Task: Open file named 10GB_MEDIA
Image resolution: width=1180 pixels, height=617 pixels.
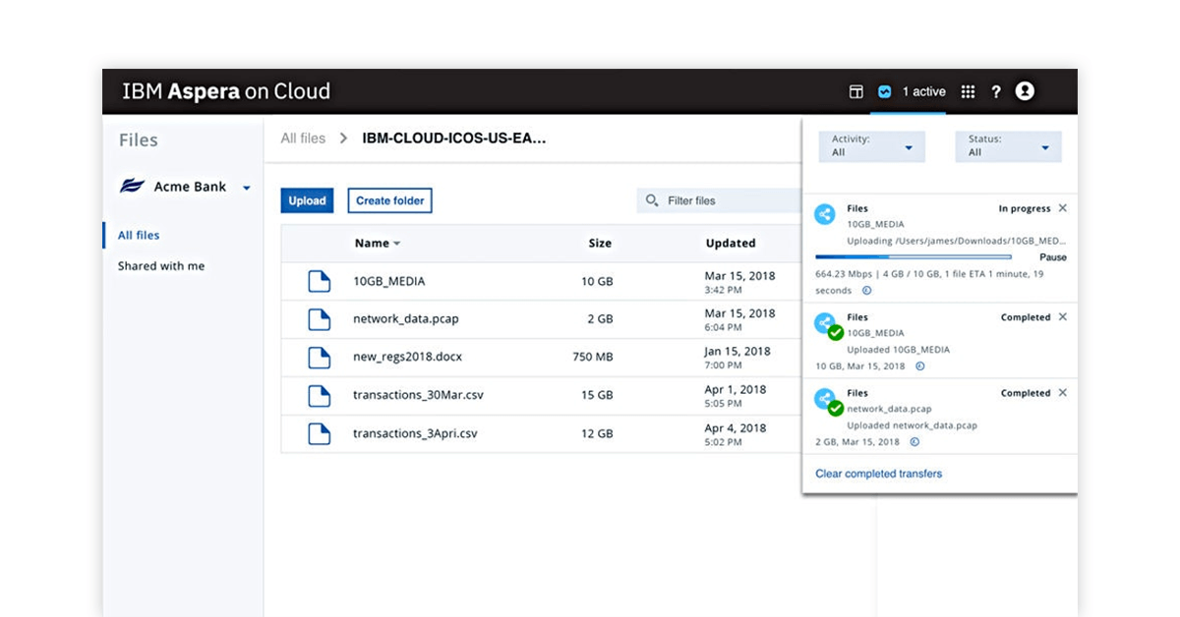Action: click(x=389, y=282)
